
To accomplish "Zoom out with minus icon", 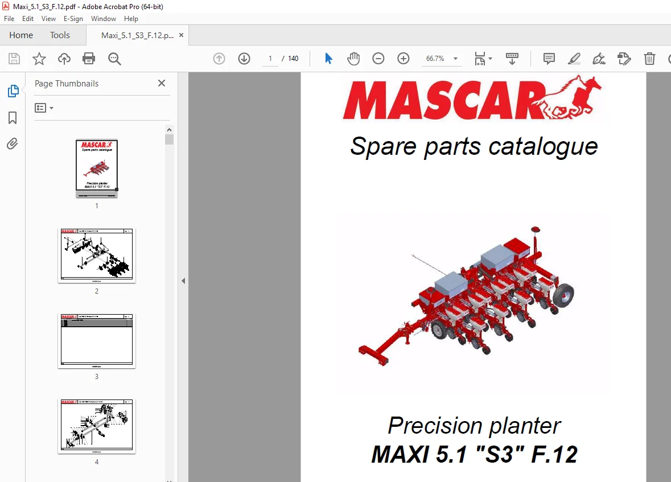I will [378, 59].
